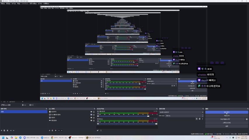This screenshot has height=140, width=249.
Task: Mute the 마이크/Aux speaker icon
Action: [x=98, y=124]
